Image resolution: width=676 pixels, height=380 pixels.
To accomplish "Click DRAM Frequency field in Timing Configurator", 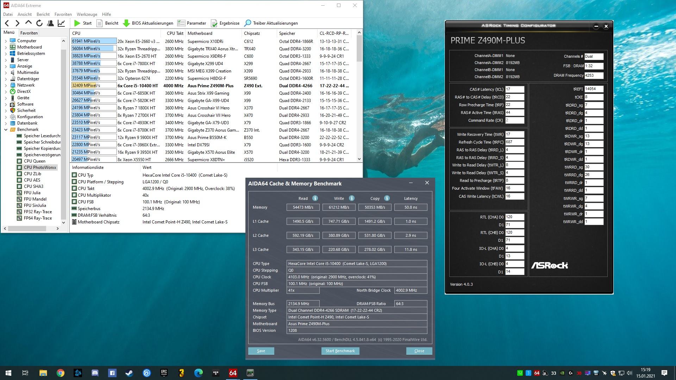I will pyautogui.click(x=594, y=75).
